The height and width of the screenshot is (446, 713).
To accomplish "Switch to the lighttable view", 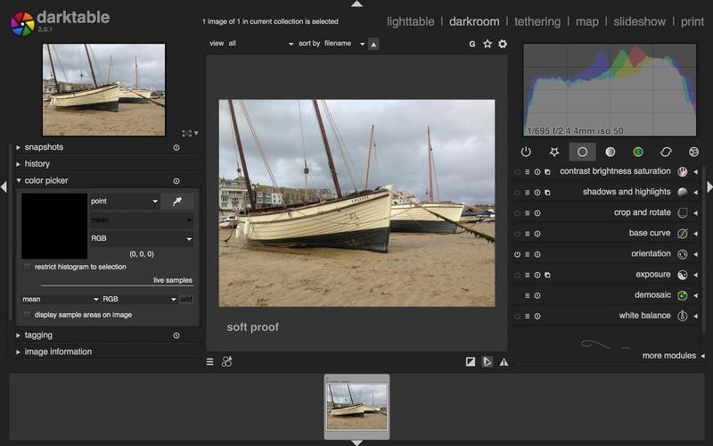I will click(411, 21).
